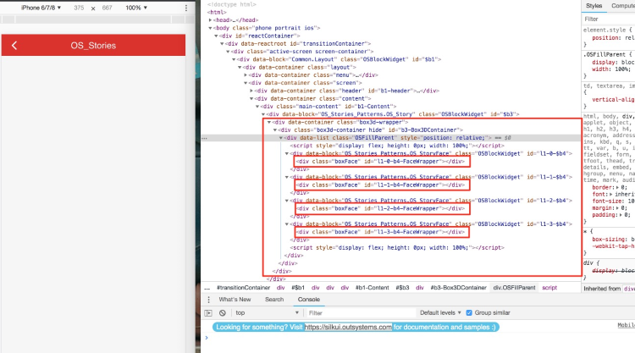635x353 pixels.
Task: Switch to the Search drawer tab
Action: (x=274, y=300)
